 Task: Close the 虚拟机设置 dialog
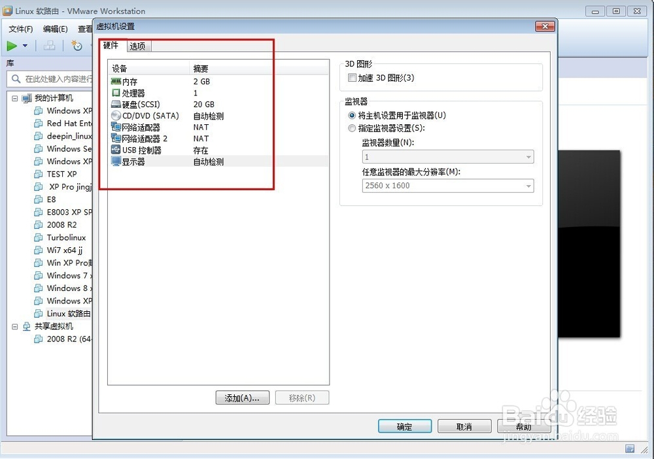(545, 27)
